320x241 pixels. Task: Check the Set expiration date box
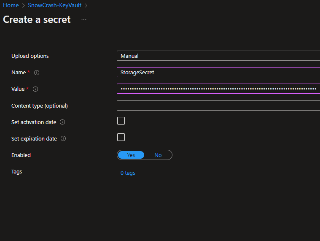[x=121, y=137]
